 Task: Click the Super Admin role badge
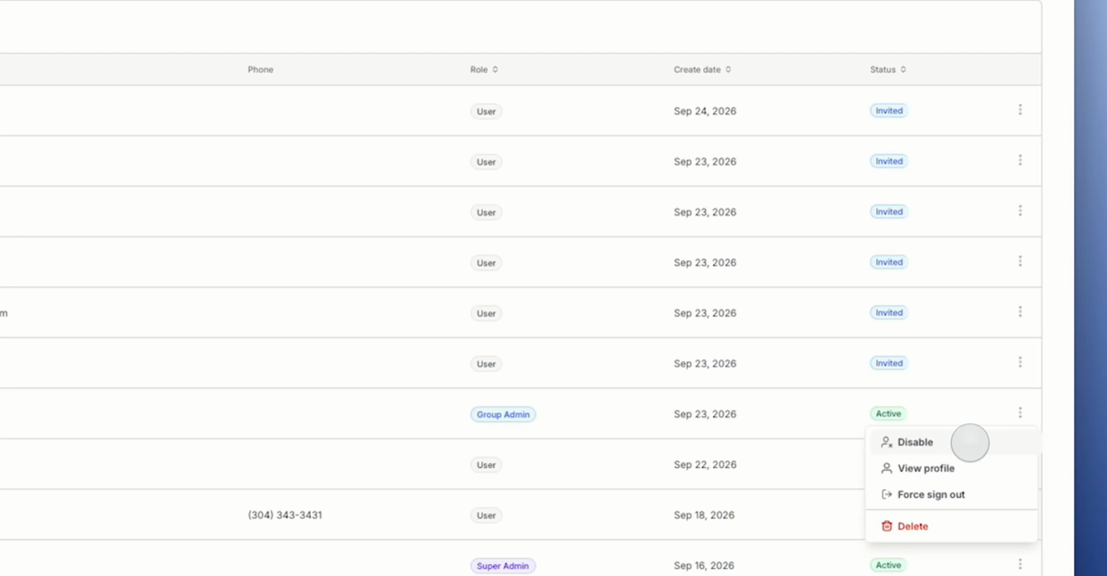[503, 566]
